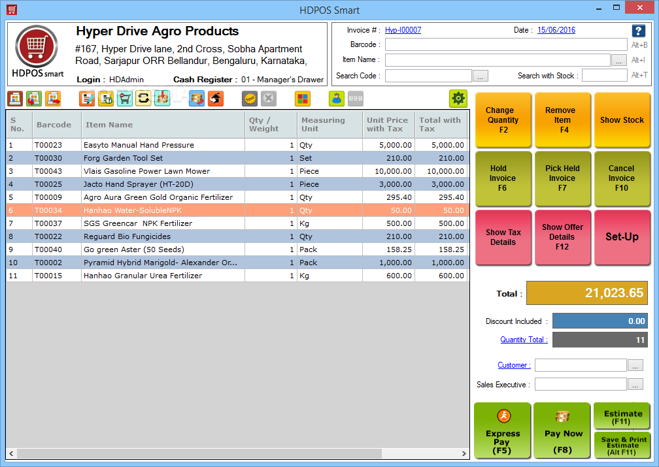Select row Jacto Hand Sprayer (HT-20D)
This screenshot has width=659, height=467.
click(x=237, y=184)
